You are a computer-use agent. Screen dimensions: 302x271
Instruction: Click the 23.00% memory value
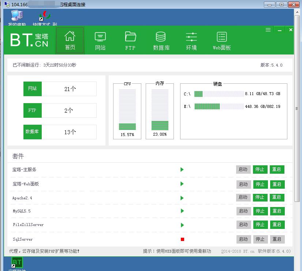(x=160, y=134)
